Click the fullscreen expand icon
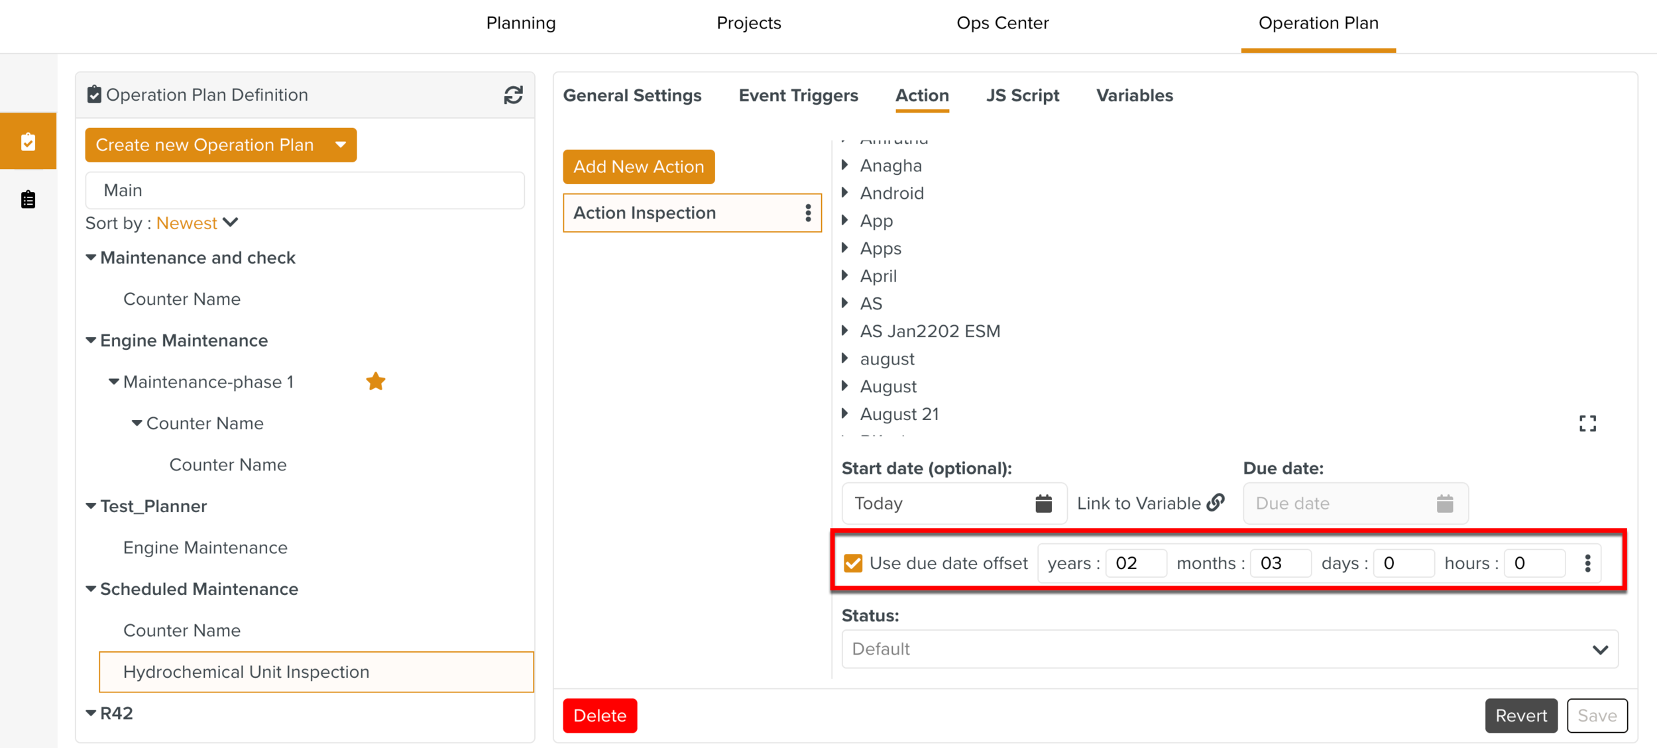 [1587, 423]
